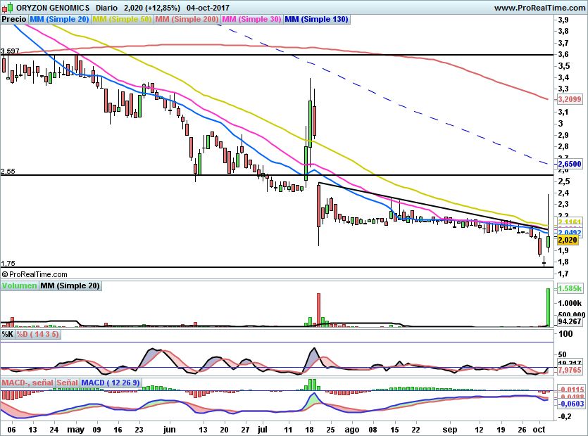Click the 1,75 horizontal line label
The width and height of the screenshot is (588, 436).
pyautogui.click(x=8, y=263)
